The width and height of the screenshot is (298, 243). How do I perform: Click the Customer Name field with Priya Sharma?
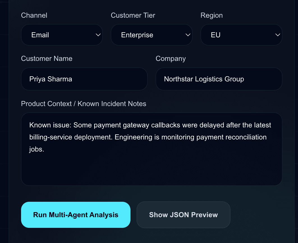(84, 79)
